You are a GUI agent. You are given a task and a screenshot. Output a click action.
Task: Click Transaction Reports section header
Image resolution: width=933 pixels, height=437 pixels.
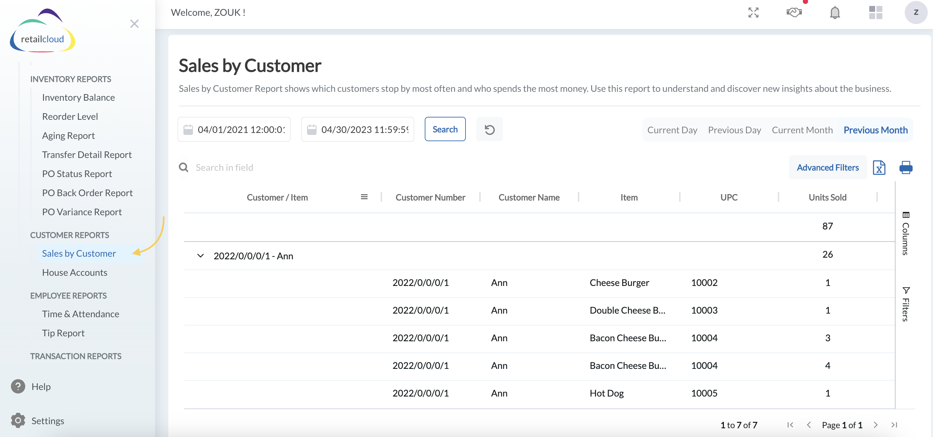click(x=75, y=356)
